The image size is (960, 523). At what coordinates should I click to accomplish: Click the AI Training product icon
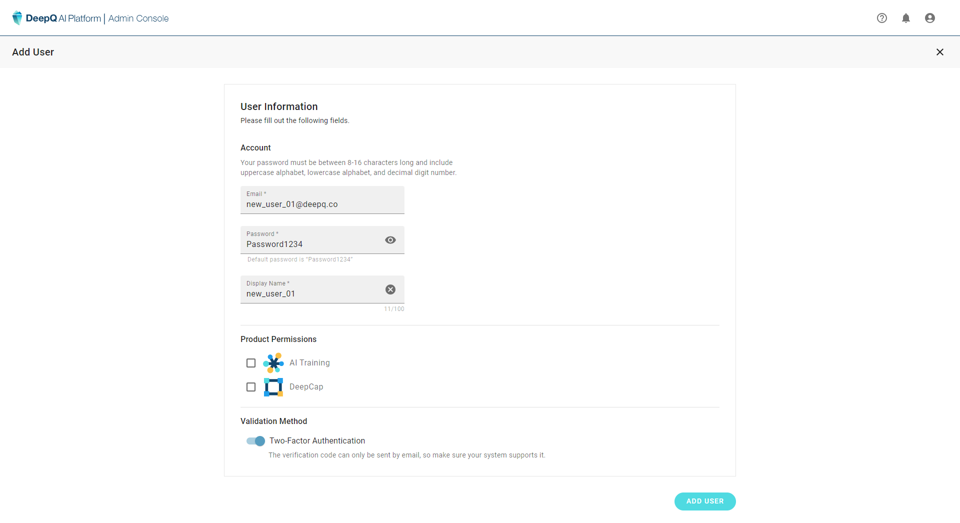tap(273, 363)
